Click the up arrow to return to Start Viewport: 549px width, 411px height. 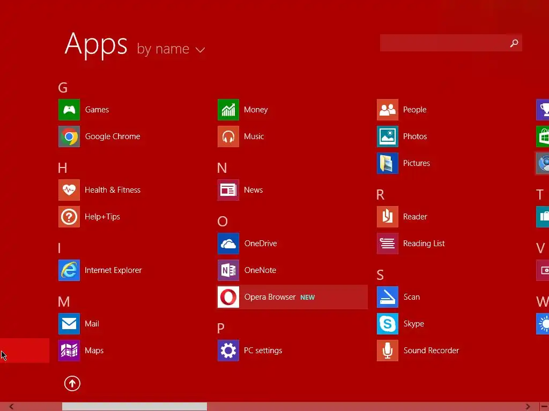[x=72, y=383]
